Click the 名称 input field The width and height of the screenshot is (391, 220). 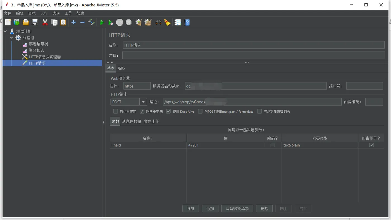click(x=254, y=45)
